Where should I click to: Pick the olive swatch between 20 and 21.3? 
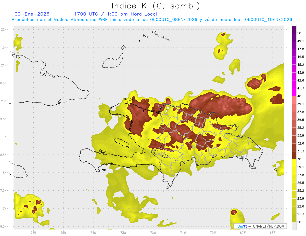(x=294, y=218)
